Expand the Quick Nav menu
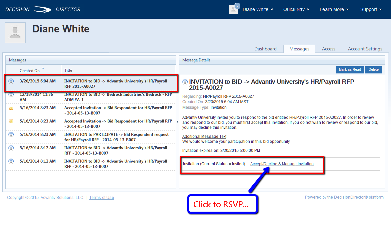Viewport: 391px width, 239px height. coord(296,9)
